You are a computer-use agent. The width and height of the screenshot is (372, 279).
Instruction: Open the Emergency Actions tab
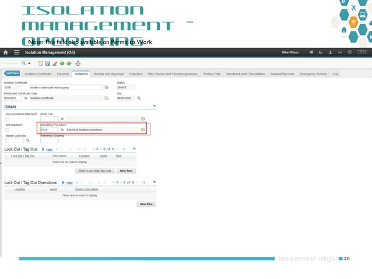313,74
